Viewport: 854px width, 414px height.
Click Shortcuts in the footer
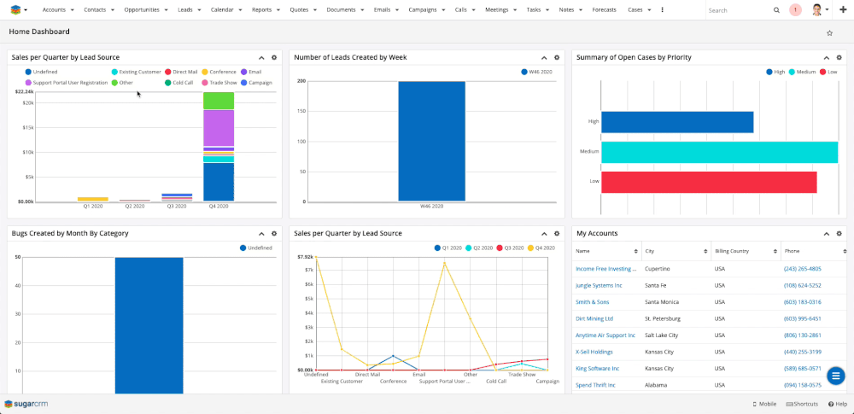pyautogui.click(x=802, y=404)
